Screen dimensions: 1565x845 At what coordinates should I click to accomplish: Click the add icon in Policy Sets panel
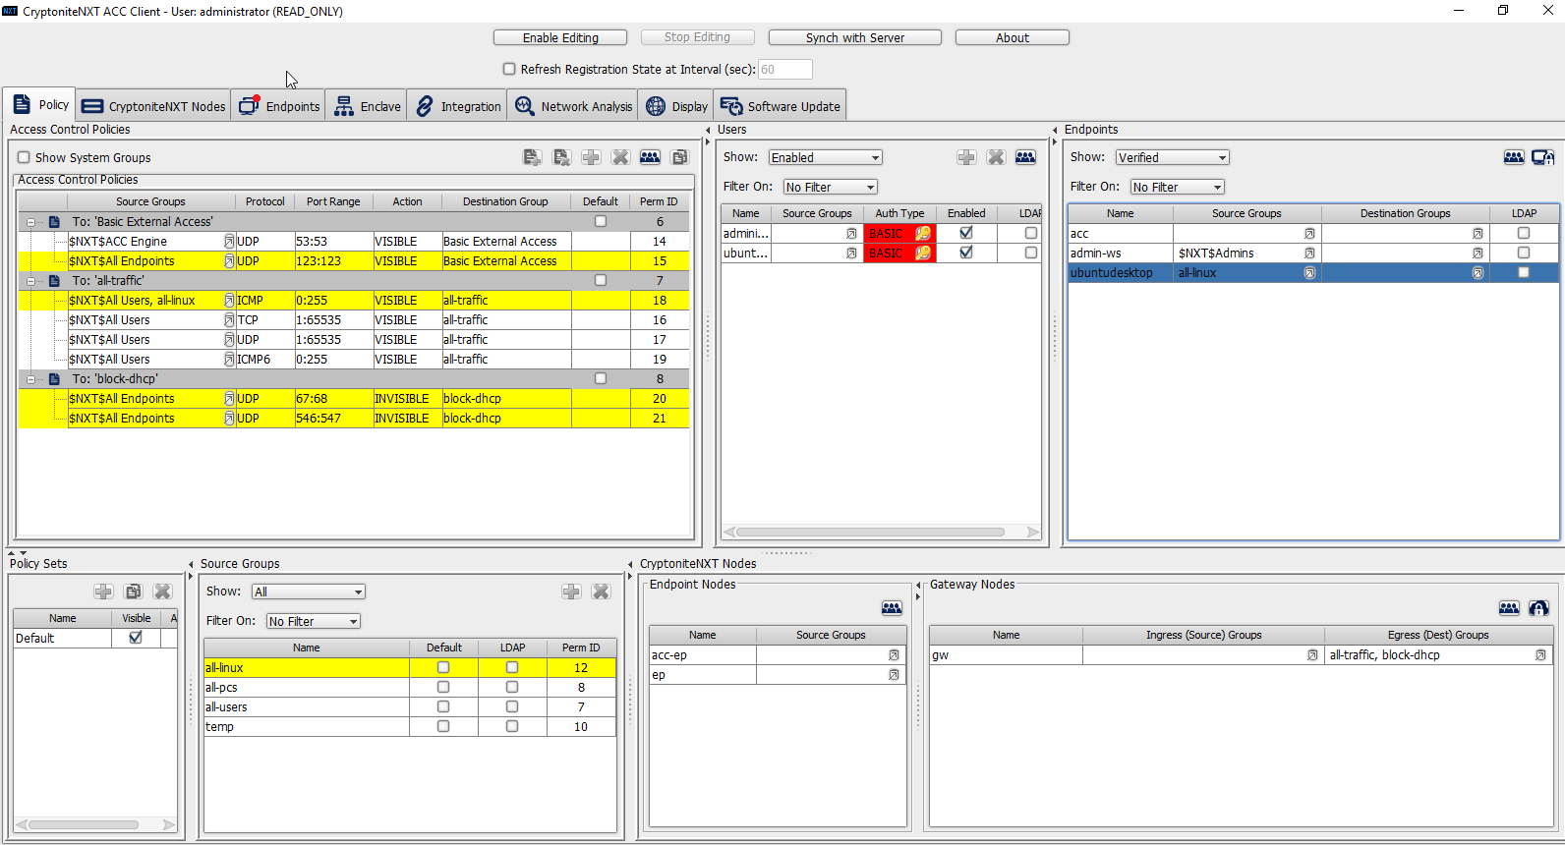click(103, 591)
